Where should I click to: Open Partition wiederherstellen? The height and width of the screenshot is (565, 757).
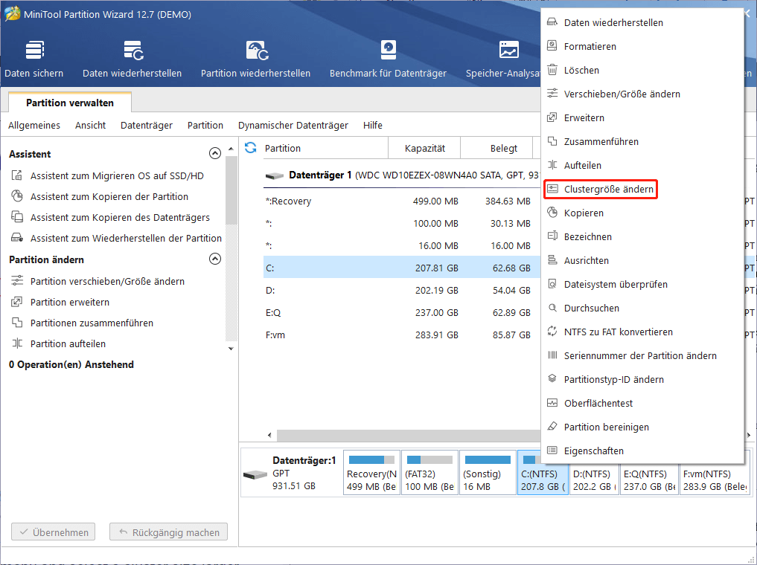point(257,56)
